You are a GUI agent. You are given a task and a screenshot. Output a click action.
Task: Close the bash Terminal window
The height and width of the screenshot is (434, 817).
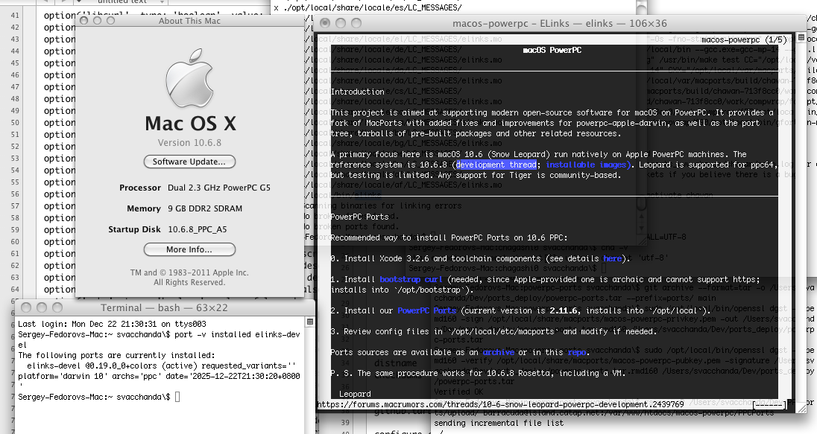pos(26,307)
